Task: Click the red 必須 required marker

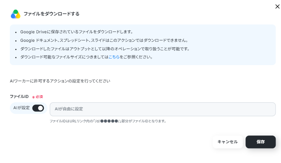Action: point(39,97)
